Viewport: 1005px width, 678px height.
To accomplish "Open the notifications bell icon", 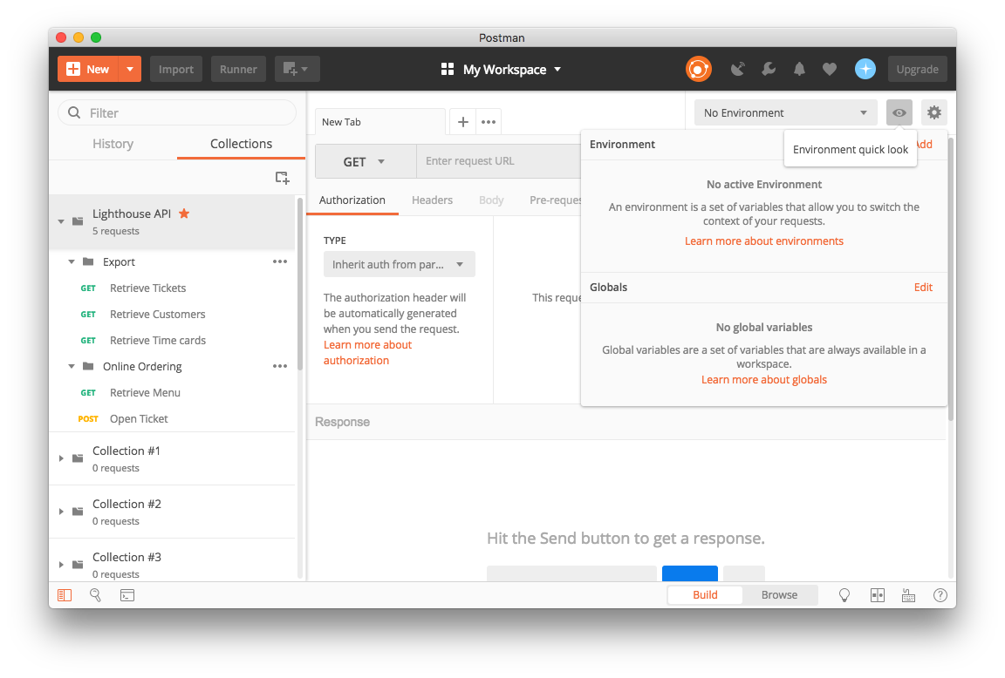I will click(x=799, y=69).
